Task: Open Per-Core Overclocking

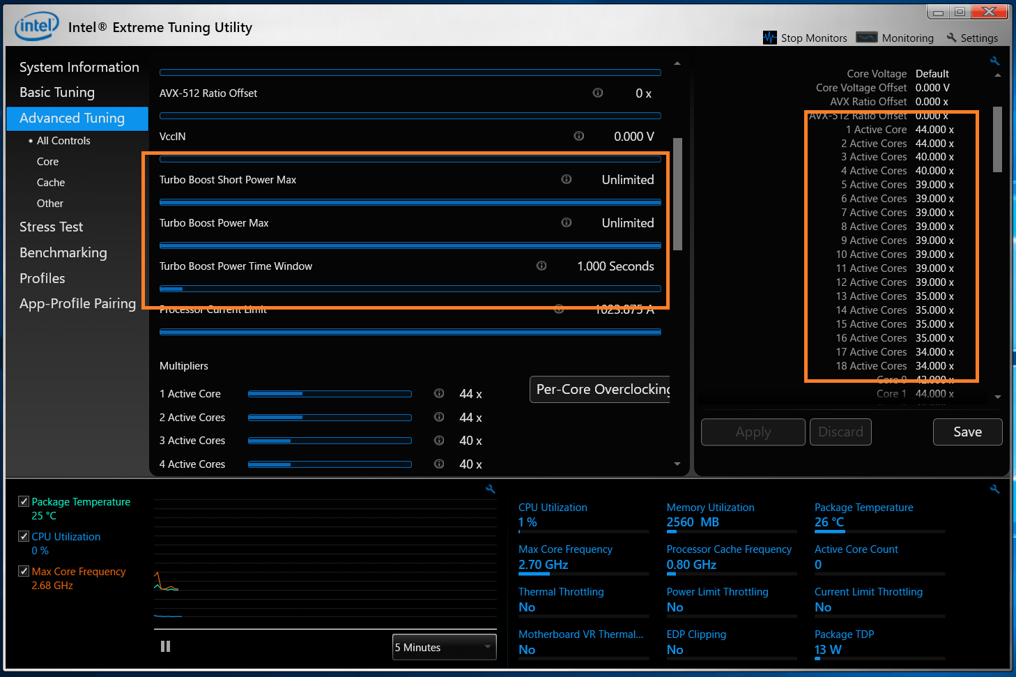Action: (600, 389)
